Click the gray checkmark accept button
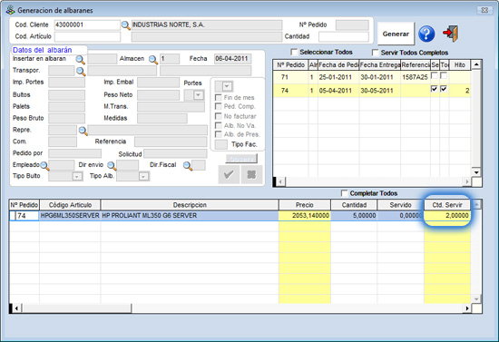The height and width of the screenshot is (342, 499). (x=229, y=174)
